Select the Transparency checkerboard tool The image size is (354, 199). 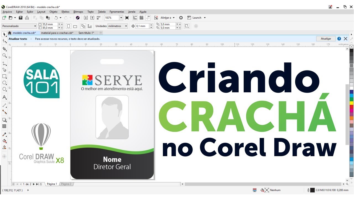point(4,126)
